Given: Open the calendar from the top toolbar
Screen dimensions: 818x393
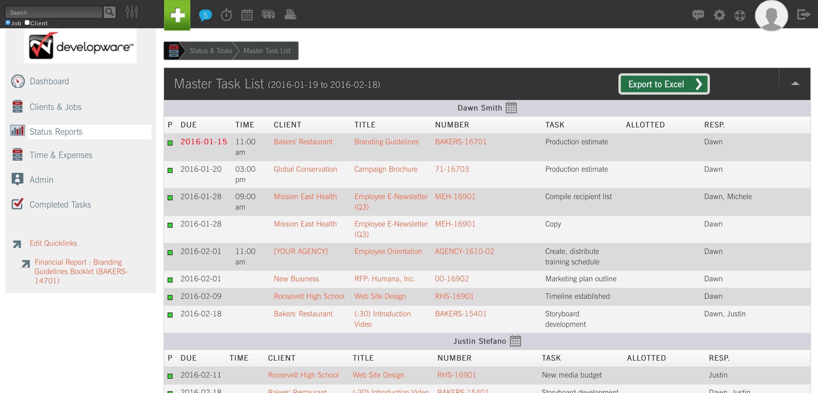Looking at the screenshot, I should (x=247, y=15).
